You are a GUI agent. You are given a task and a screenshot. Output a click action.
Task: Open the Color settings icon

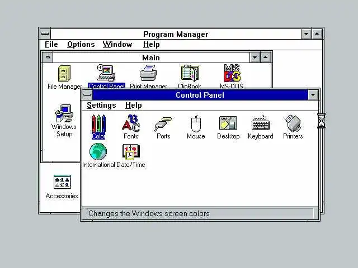click(98, 127)
